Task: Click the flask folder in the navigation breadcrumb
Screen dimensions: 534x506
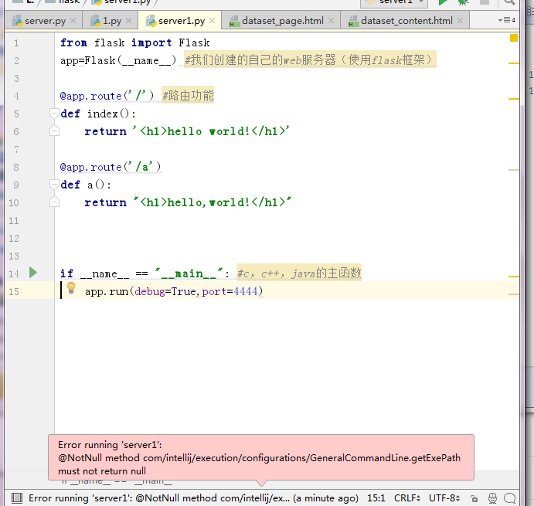Action: tap(63, 2)
